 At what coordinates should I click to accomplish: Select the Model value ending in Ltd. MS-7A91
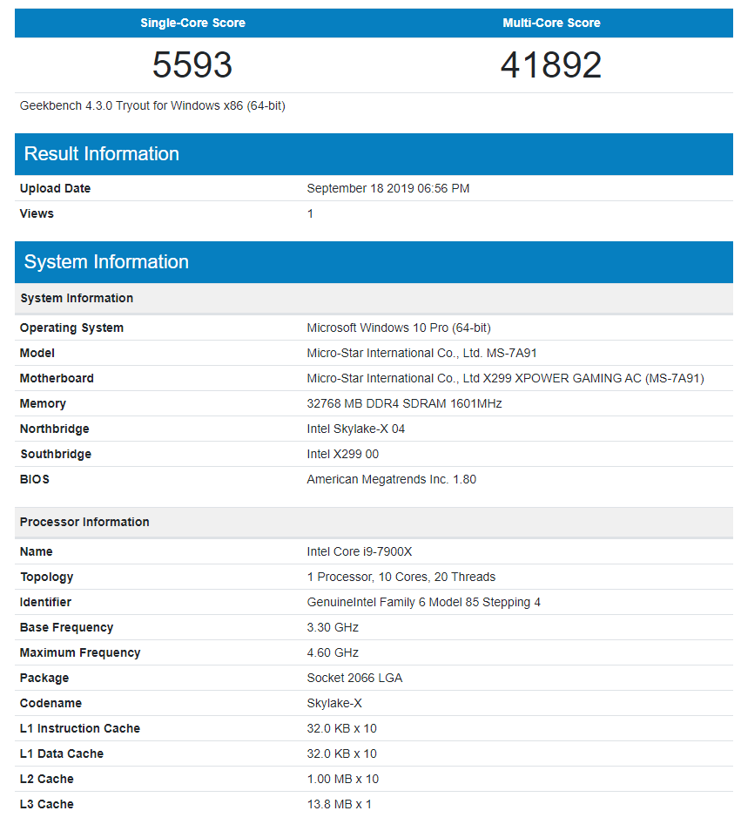[x=421, y=353]
